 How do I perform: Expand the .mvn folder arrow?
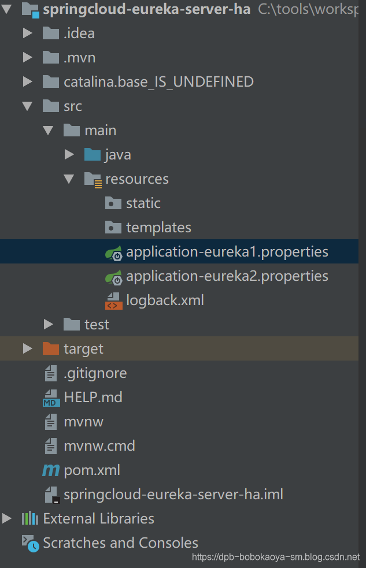[28, 58]
